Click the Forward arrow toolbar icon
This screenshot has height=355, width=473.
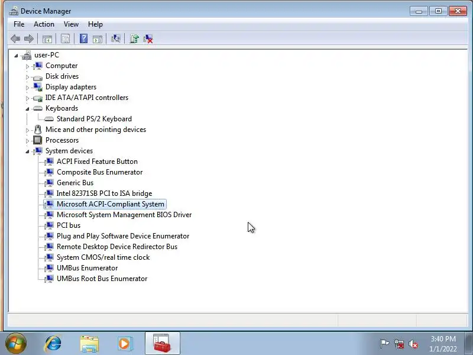28,38
